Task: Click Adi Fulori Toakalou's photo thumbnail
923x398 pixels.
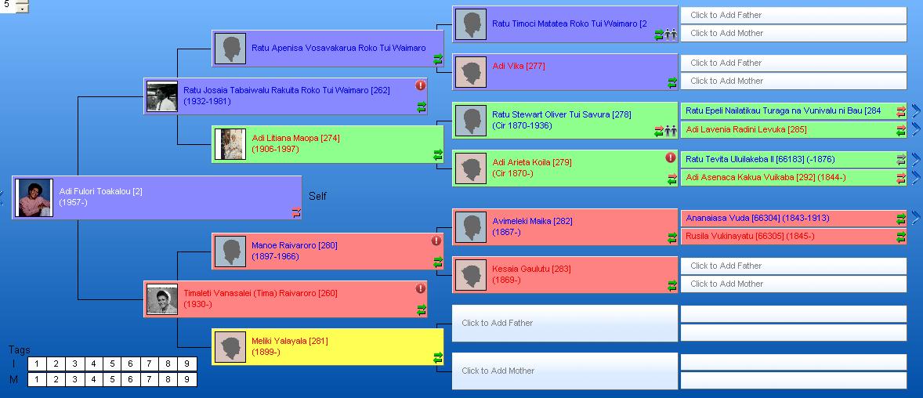Action: pos(34,197)
